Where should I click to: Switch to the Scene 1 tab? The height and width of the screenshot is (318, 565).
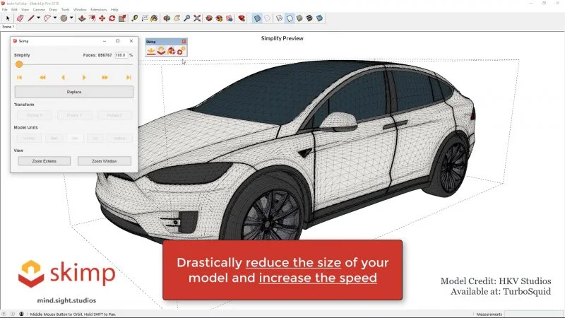coord(8,27)
